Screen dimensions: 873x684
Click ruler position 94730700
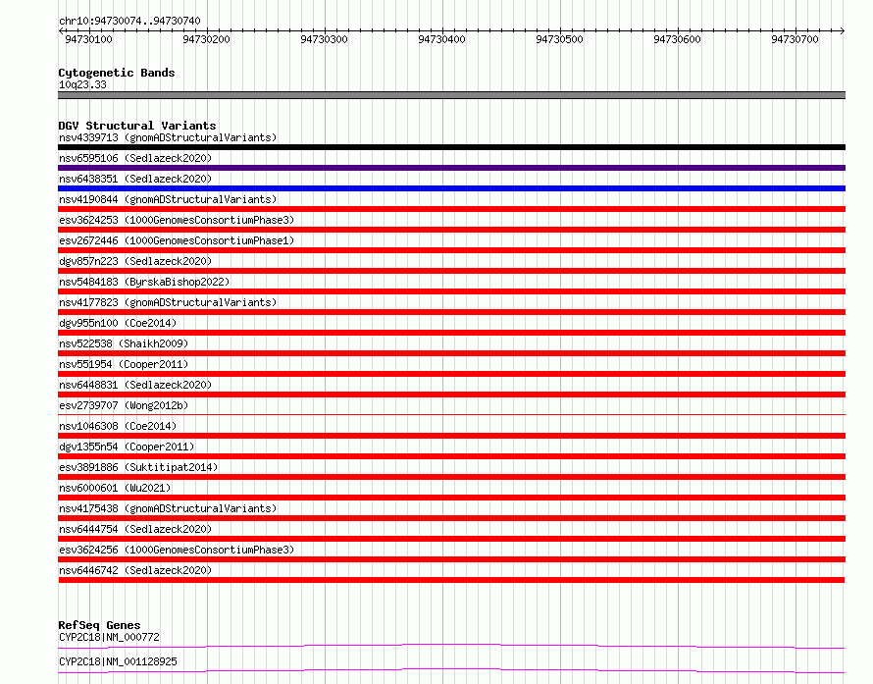click(796, 39)
